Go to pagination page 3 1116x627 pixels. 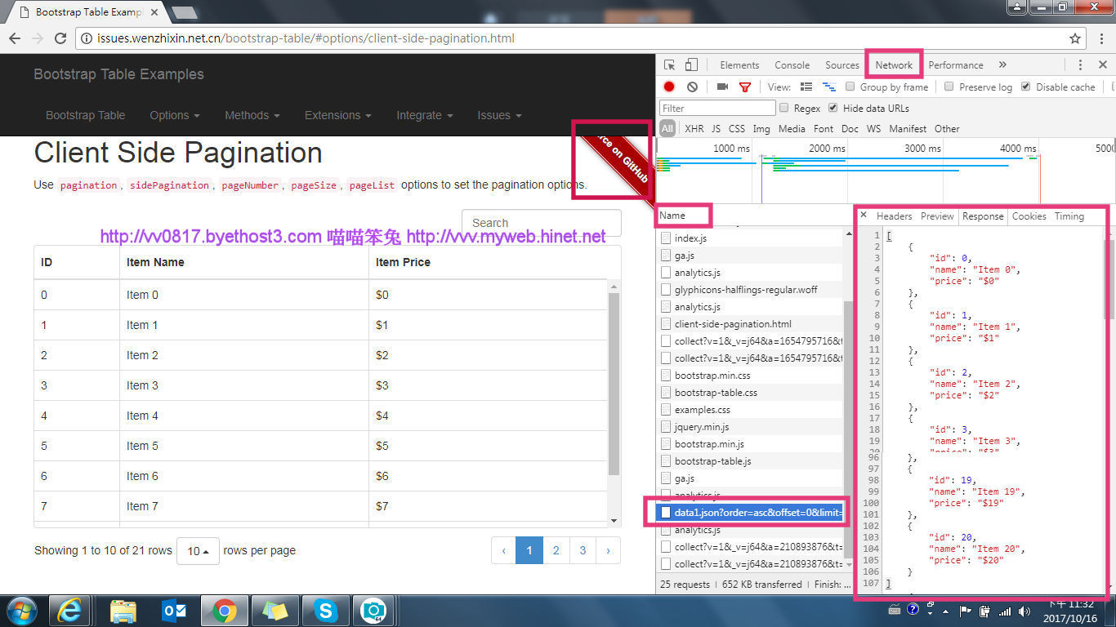[583, 550]
